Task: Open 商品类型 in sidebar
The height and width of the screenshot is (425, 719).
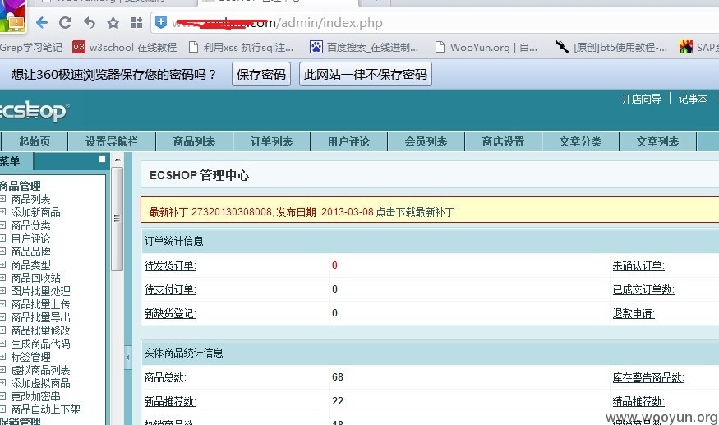Action: pyautogui.click(x=30, y=265)
